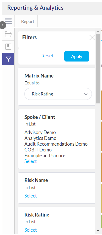This screenshot has height=235, width=102.
Task: Click Select under Risk Name
Action: 31,196
